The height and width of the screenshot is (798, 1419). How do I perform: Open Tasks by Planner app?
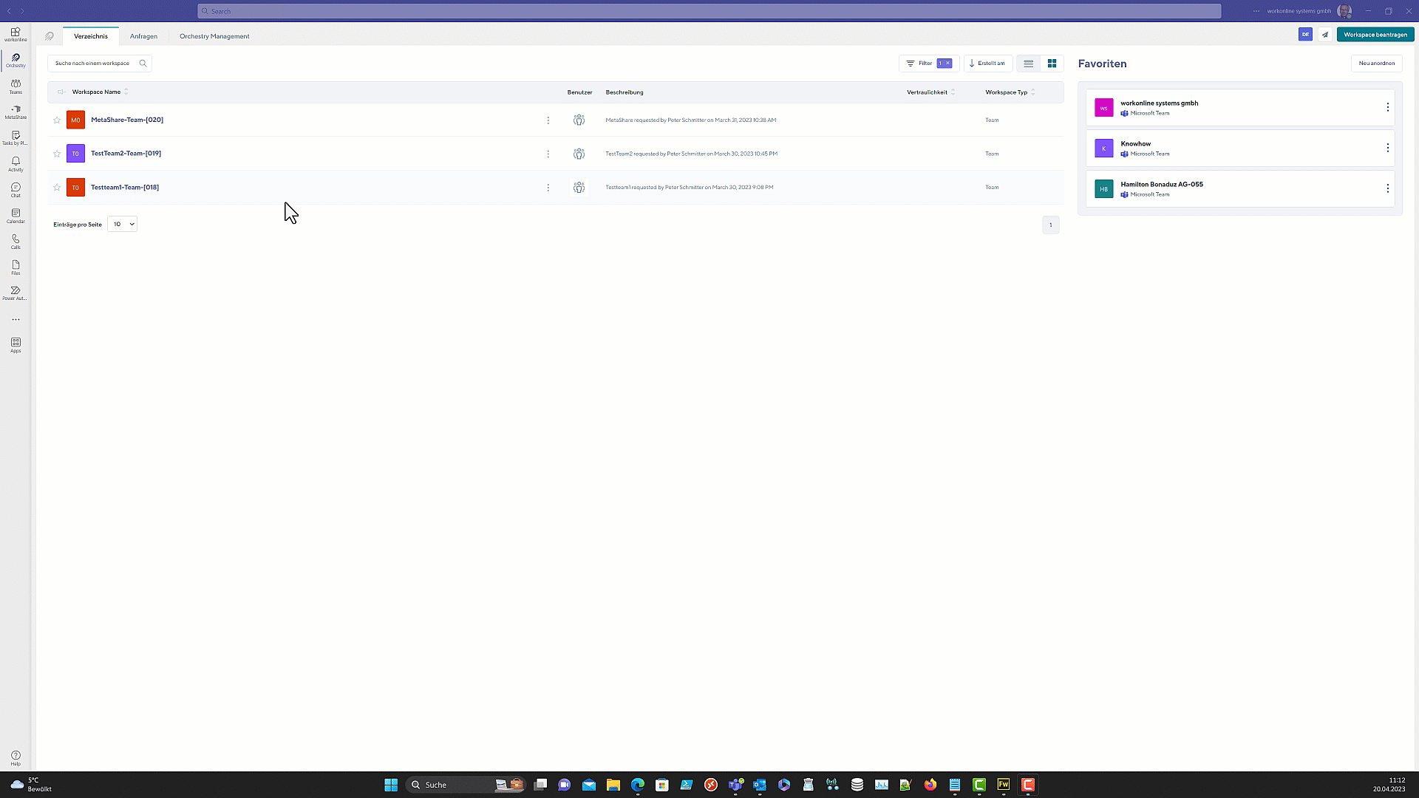pos(16,138)
